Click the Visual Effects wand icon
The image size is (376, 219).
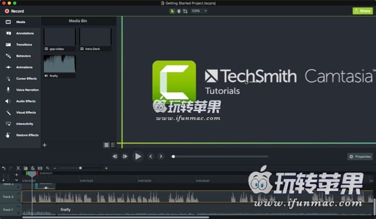[9, 113]
